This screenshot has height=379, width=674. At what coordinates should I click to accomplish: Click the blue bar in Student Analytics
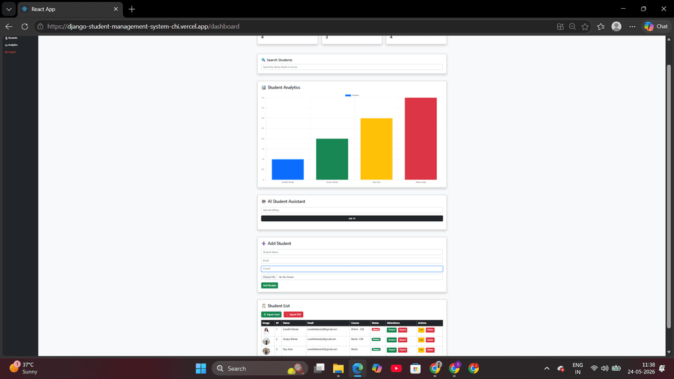click(x=288, y=169)
